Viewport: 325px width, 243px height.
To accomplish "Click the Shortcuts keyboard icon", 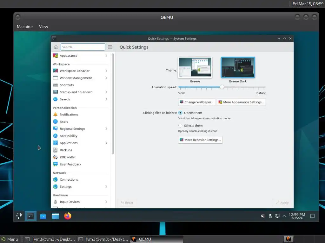I will [55, 85].
